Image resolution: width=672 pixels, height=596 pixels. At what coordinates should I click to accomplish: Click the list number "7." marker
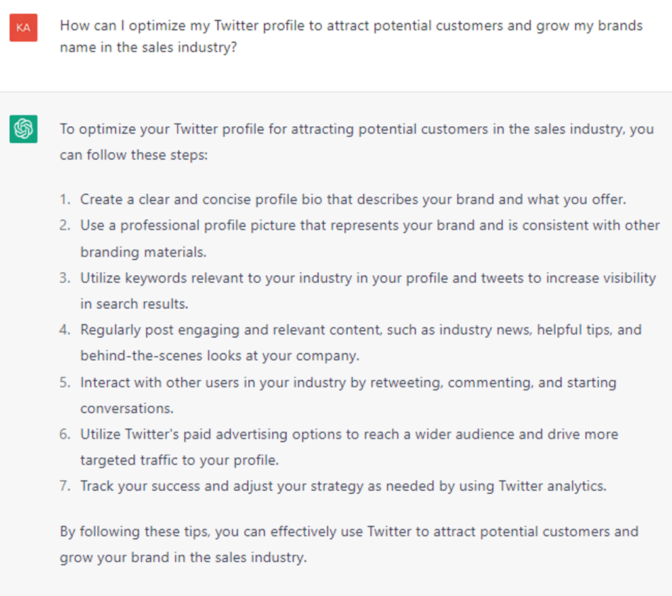(64, 486)
